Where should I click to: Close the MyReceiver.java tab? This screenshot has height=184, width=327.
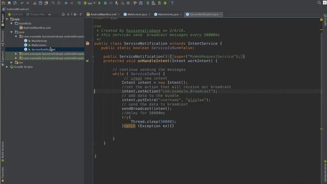[x=149, y=14]
